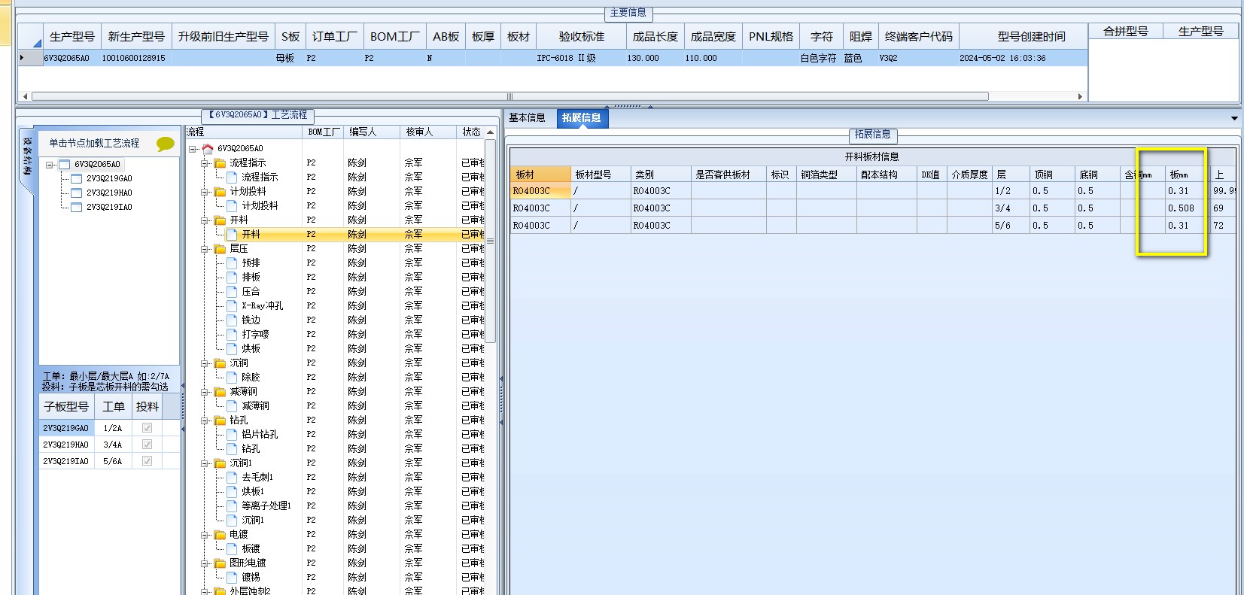The width and height of the screenshot is (1244, 595).
Task: Click the window icon of 2V3Q219IA0 node
Action: click(76, 207)
